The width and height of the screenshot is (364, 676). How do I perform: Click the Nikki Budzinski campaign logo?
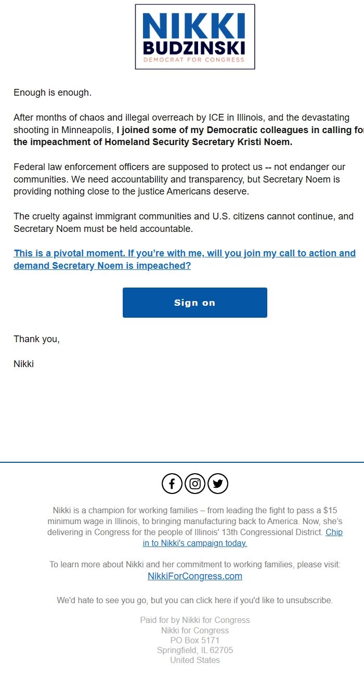click(194, 36)
